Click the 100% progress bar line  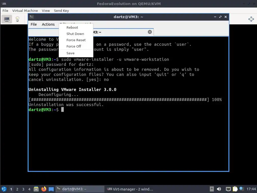pyautogui.click(x=125, y=100)
